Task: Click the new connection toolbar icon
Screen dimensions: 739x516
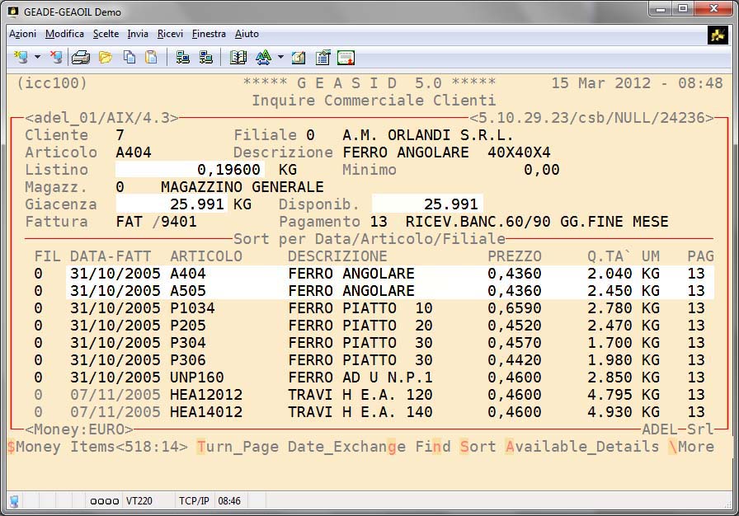Action: coord(21,58)
